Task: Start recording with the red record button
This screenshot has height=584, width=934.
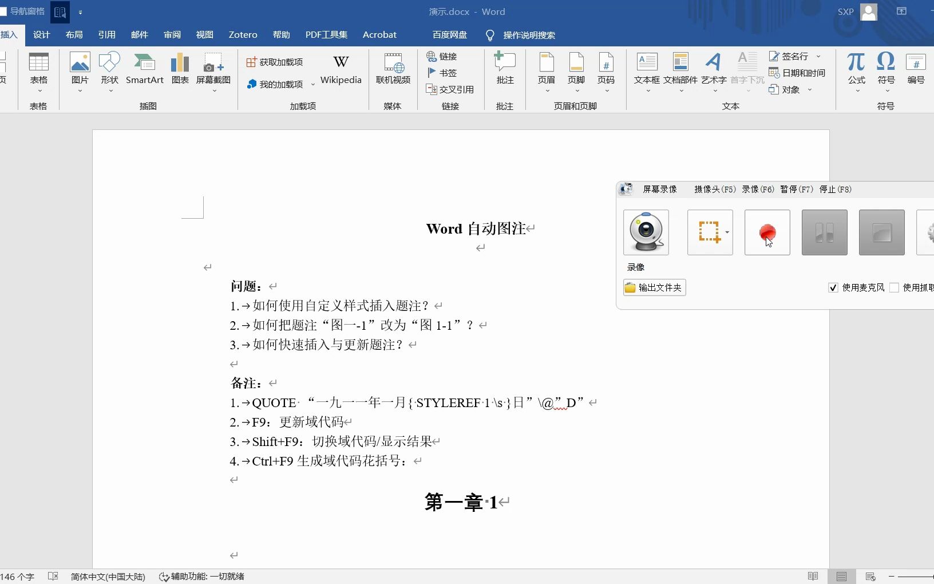Action: [x=767, y=232]
